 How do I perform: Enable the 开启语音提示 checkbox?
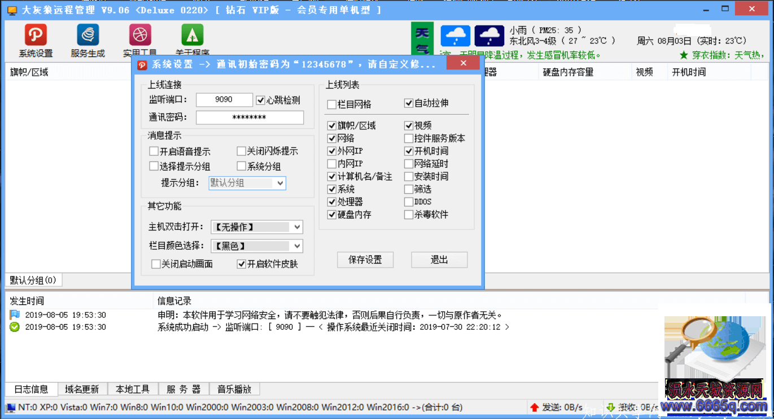tap(154, 151)
